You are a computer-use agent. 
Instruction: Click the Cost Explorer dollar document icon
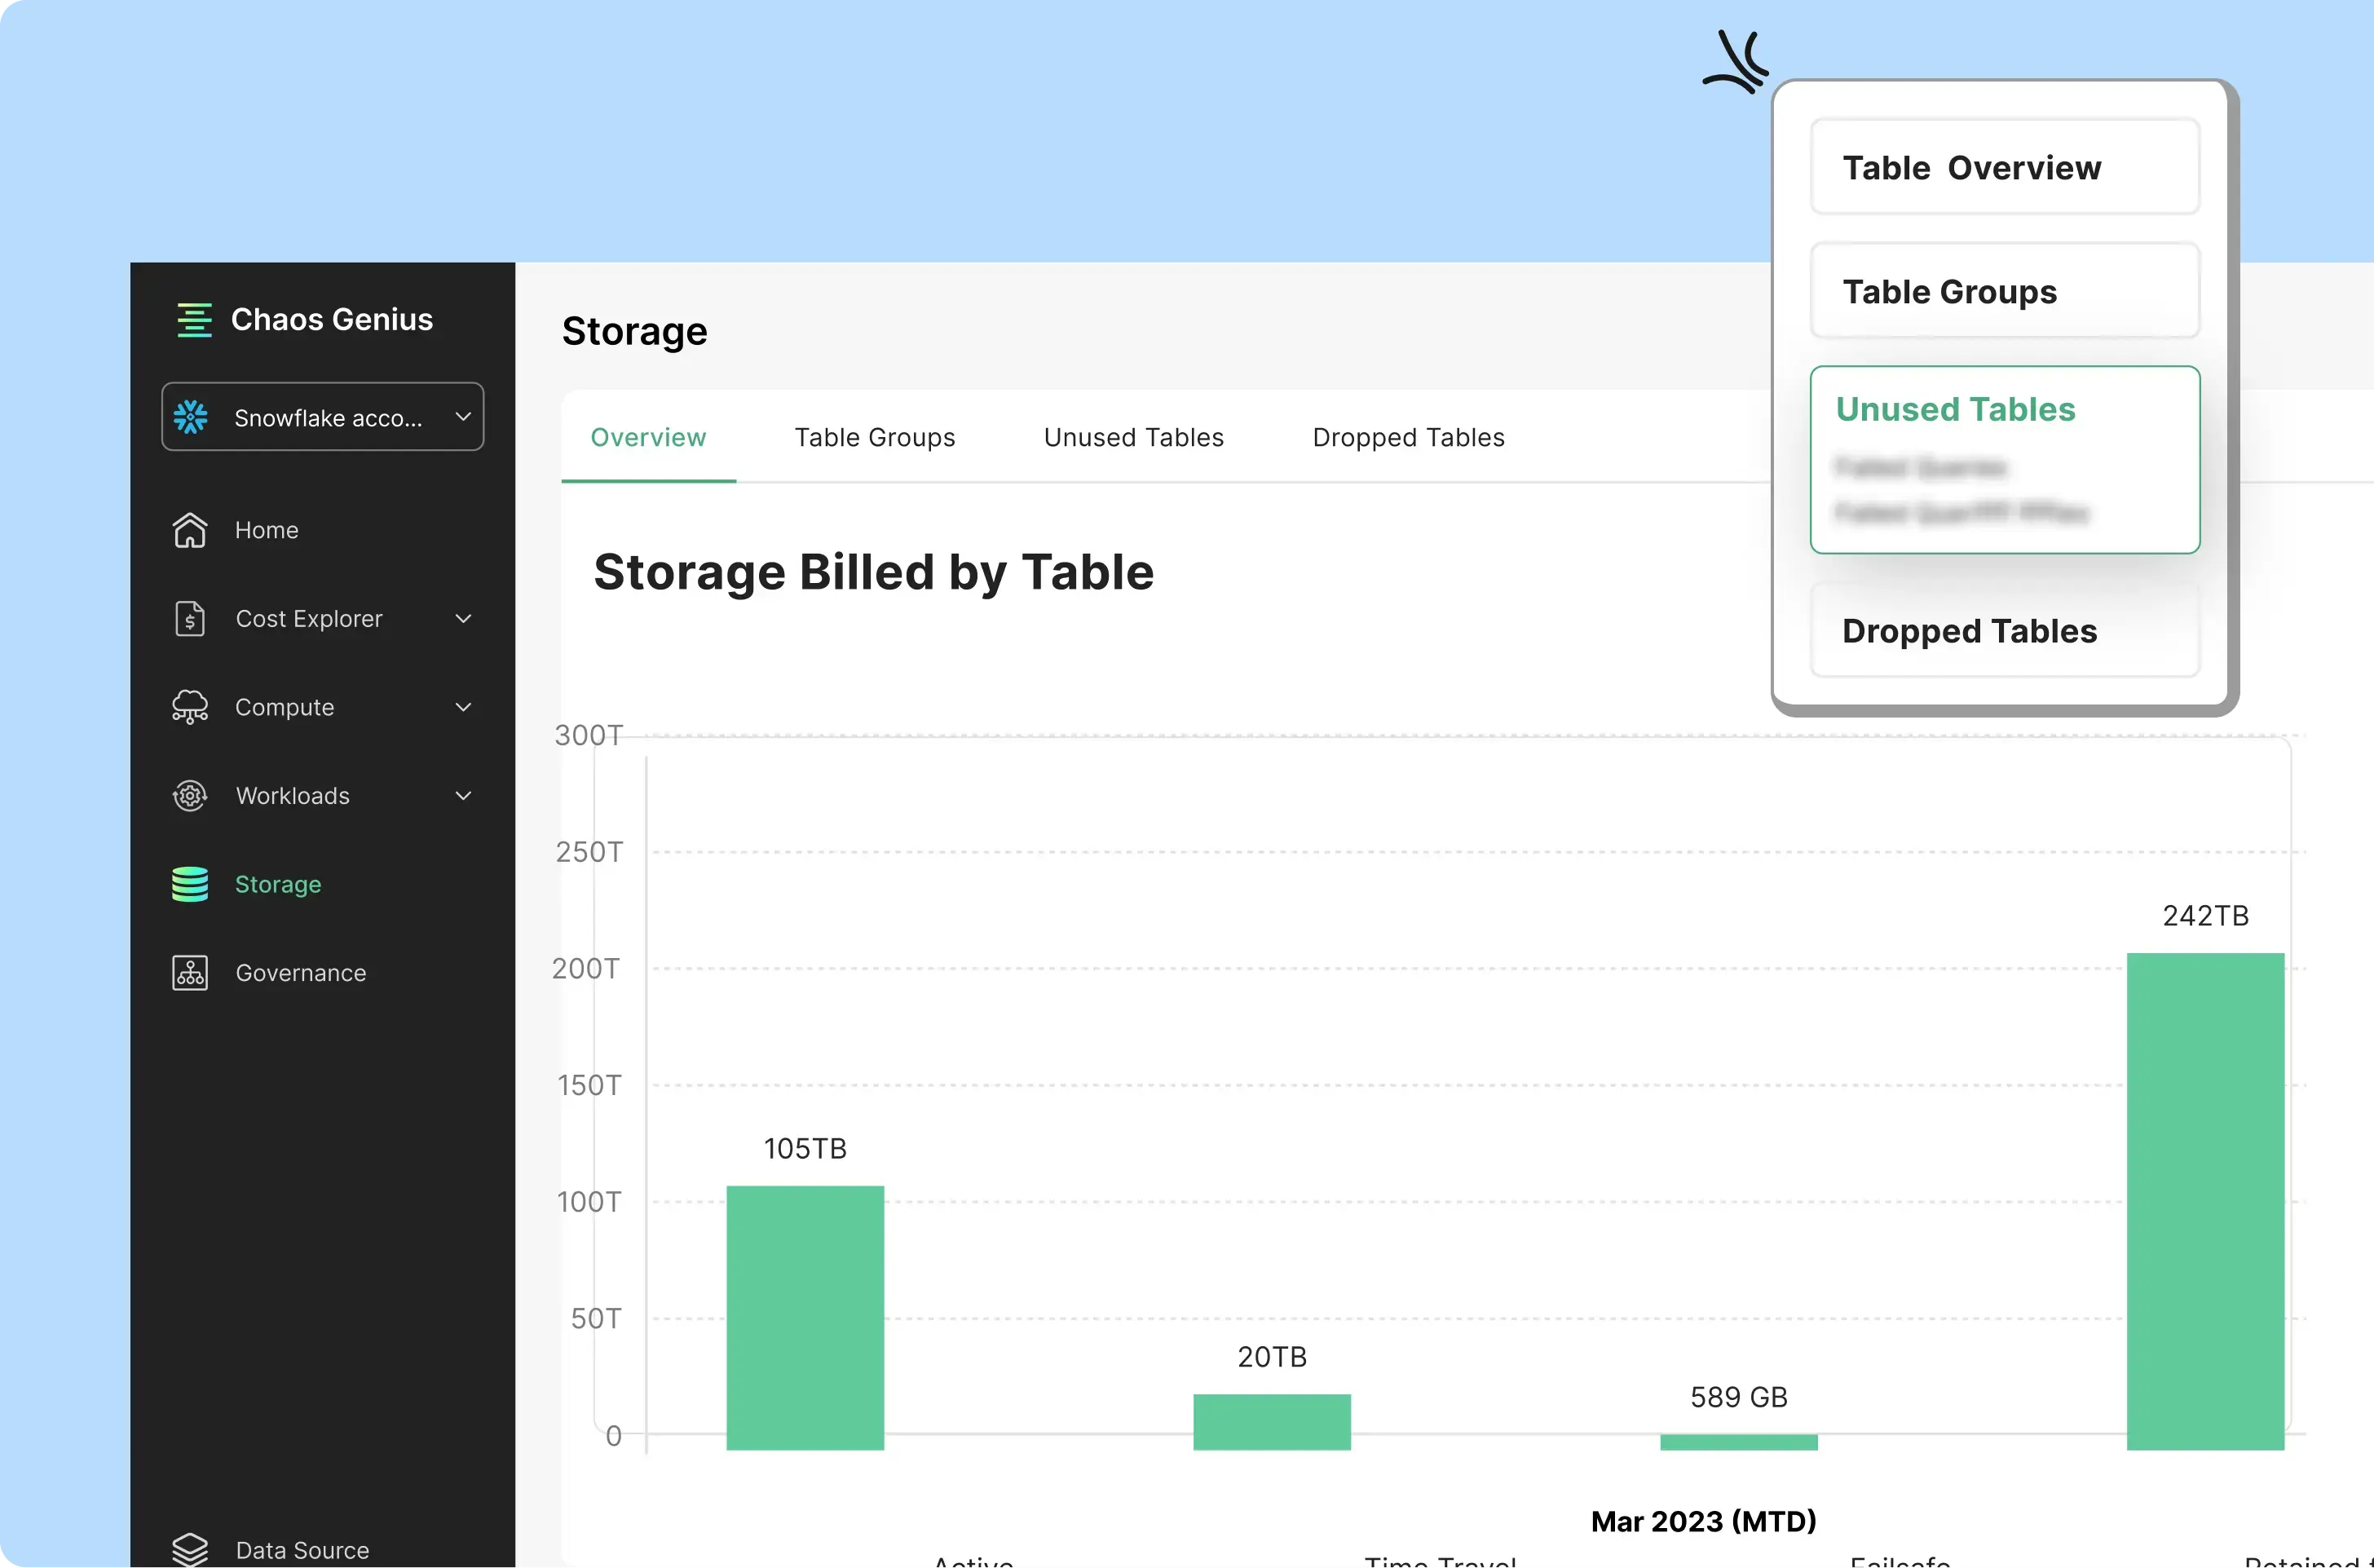pyautogui.click(x=190, y=619)
